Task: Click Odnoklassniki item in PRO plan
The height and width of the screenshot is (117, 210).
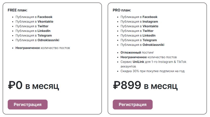Action: pos(142,45)
